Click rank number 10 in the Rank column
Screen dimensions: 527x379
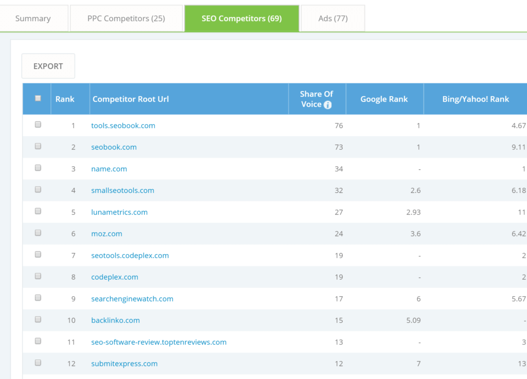[x=71, y=320]
